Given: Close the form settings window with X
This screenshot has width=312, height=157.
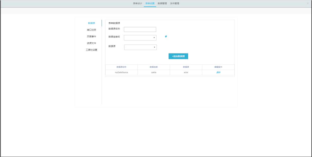Looking at the screenshot, I should tap(307, 4).
